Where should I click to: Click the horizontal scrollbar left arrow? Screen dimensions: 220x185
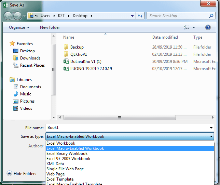tap(60, 117)
